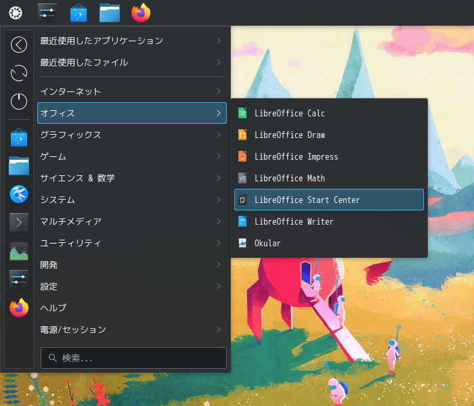474x406 pixels.
Task: Choose the ヘルプ menu entry
Action: click(x=132, y=308)
